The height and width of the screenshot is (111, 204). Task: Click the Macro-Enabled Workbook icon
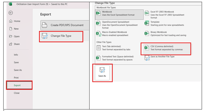[98, 33]
